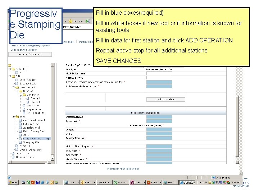Image resolution: width=259 pixels, height=194 pixels.
Task: Select Metal Casting Die tree item
Action: (x=33, y=131)
